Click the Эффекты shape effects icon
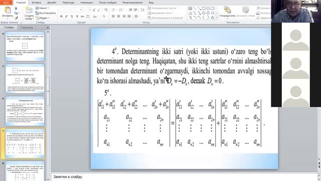The image size is (321, 181). pos(258,18)
